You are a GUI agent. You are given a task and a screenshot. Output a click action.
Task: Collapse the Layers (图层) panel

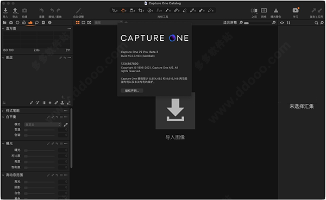point(3,58)
